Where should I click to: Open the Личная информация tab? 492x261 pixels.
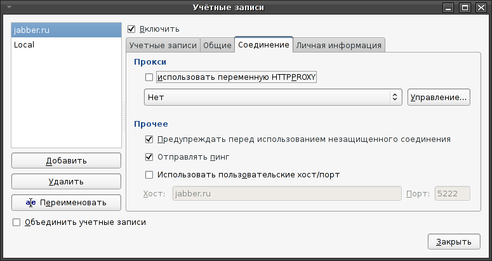tap(339, 45)
